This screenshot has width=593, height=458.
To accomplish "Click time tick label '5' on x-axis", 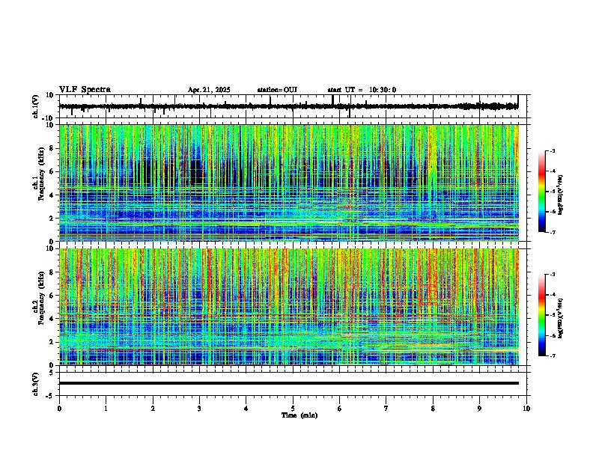I will click(293, 409).
